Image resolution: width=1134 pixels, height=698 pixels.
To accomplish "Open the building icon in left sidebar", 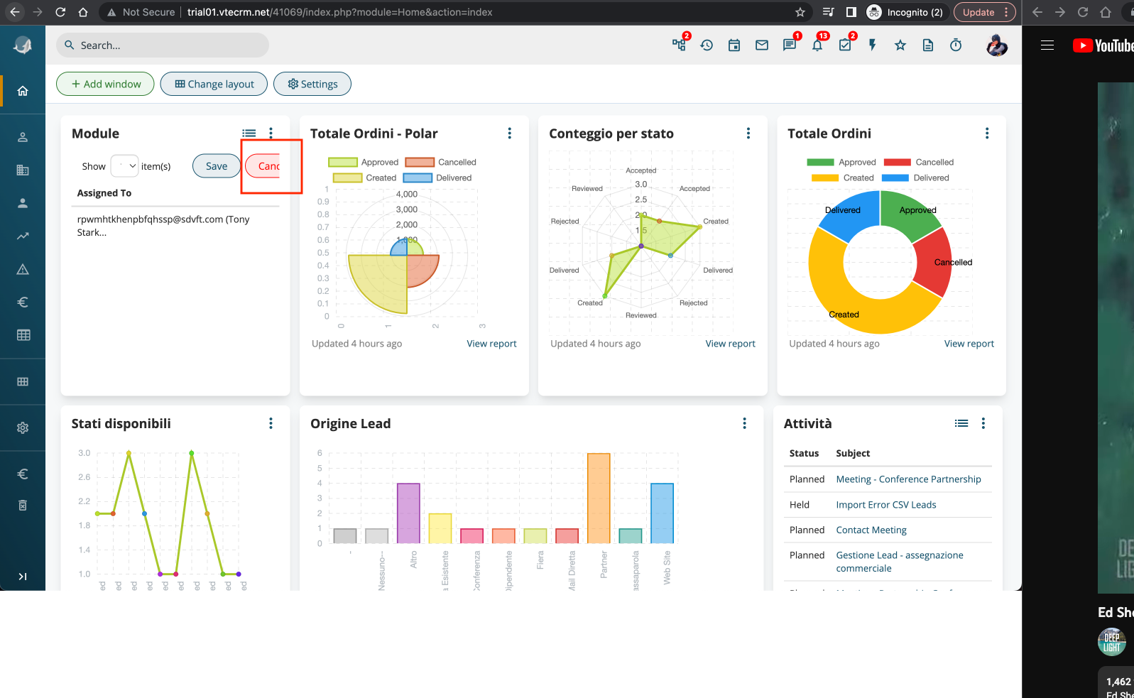I will (23, 170).
